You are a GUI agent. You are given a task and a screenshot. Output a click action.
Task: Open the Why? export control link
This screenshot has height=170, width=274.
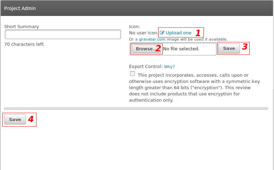tap(169, 67)
